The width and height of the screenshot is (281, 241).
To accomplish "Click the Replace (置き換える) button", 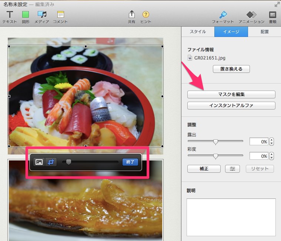I will pyautogui.click(x=231, y=69).
